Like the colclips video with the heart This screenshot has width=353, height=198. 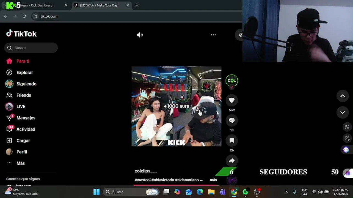tap(232, 100)
